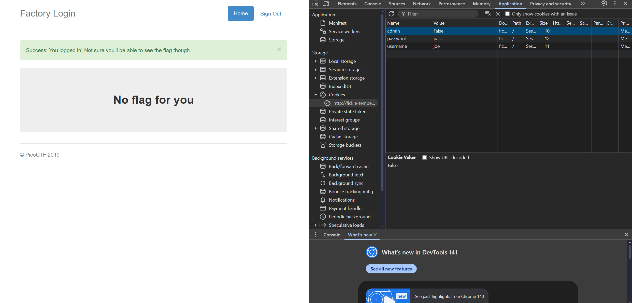Open the DevTools three-dot customize menu
Screen dimensions: 632x303
(615, 4)
